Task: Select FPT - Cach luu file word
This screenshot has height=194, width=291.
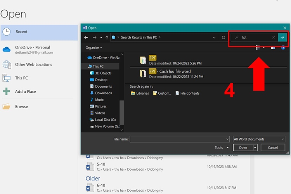Action: (x=208, y=74)
